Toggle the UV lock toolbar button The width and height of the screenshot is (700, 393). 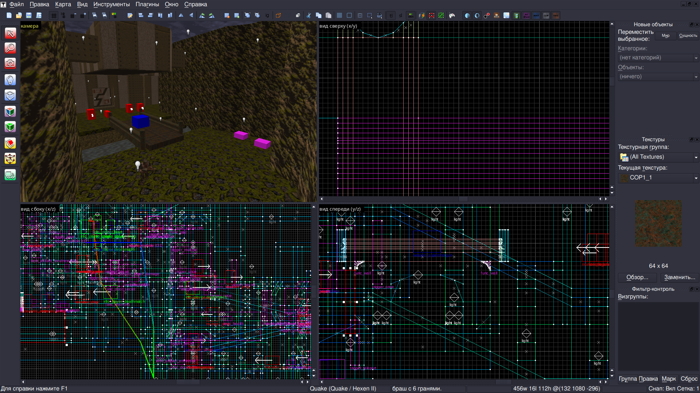(x=411, y=16)
